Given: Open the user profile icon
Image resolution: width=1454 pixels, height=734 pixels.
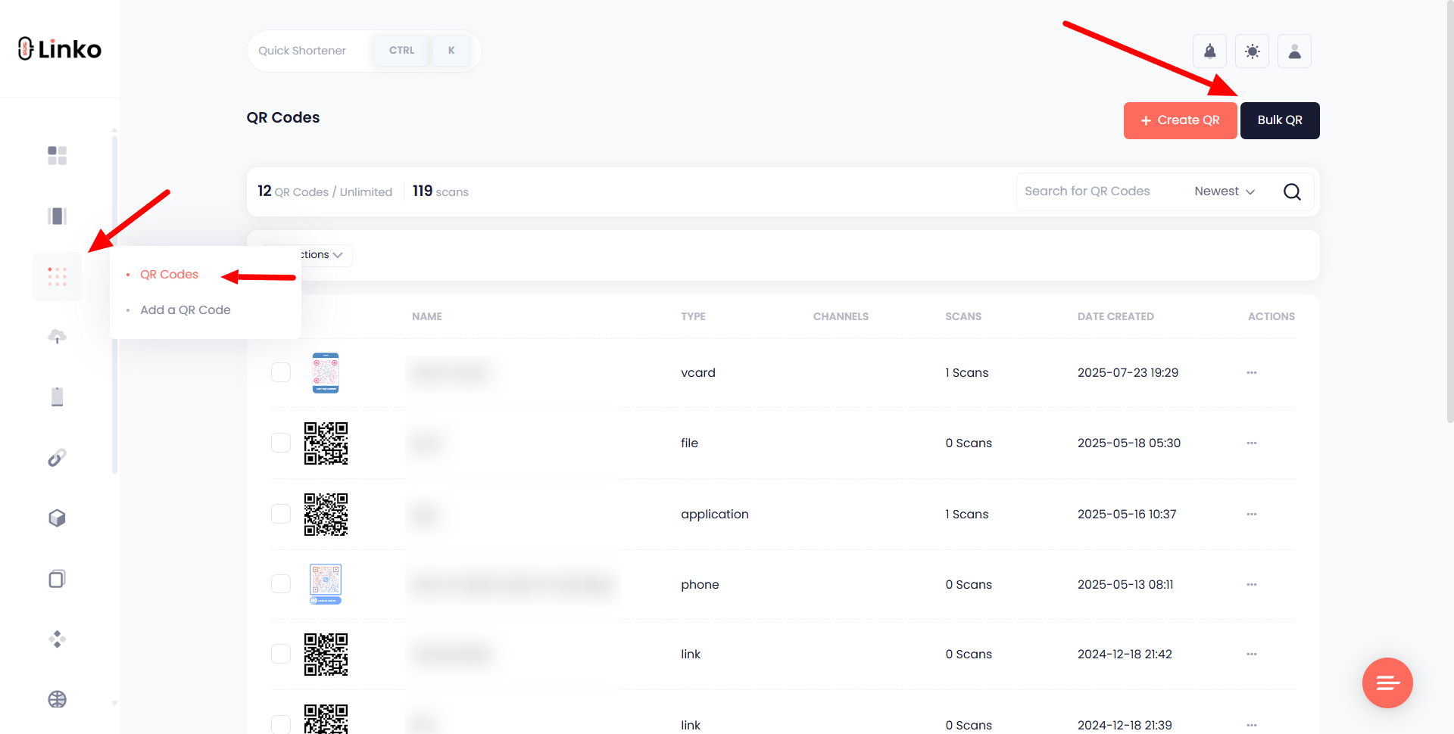Looking at the screenshot, I should pyautogui.click(x=1294, y=51).
